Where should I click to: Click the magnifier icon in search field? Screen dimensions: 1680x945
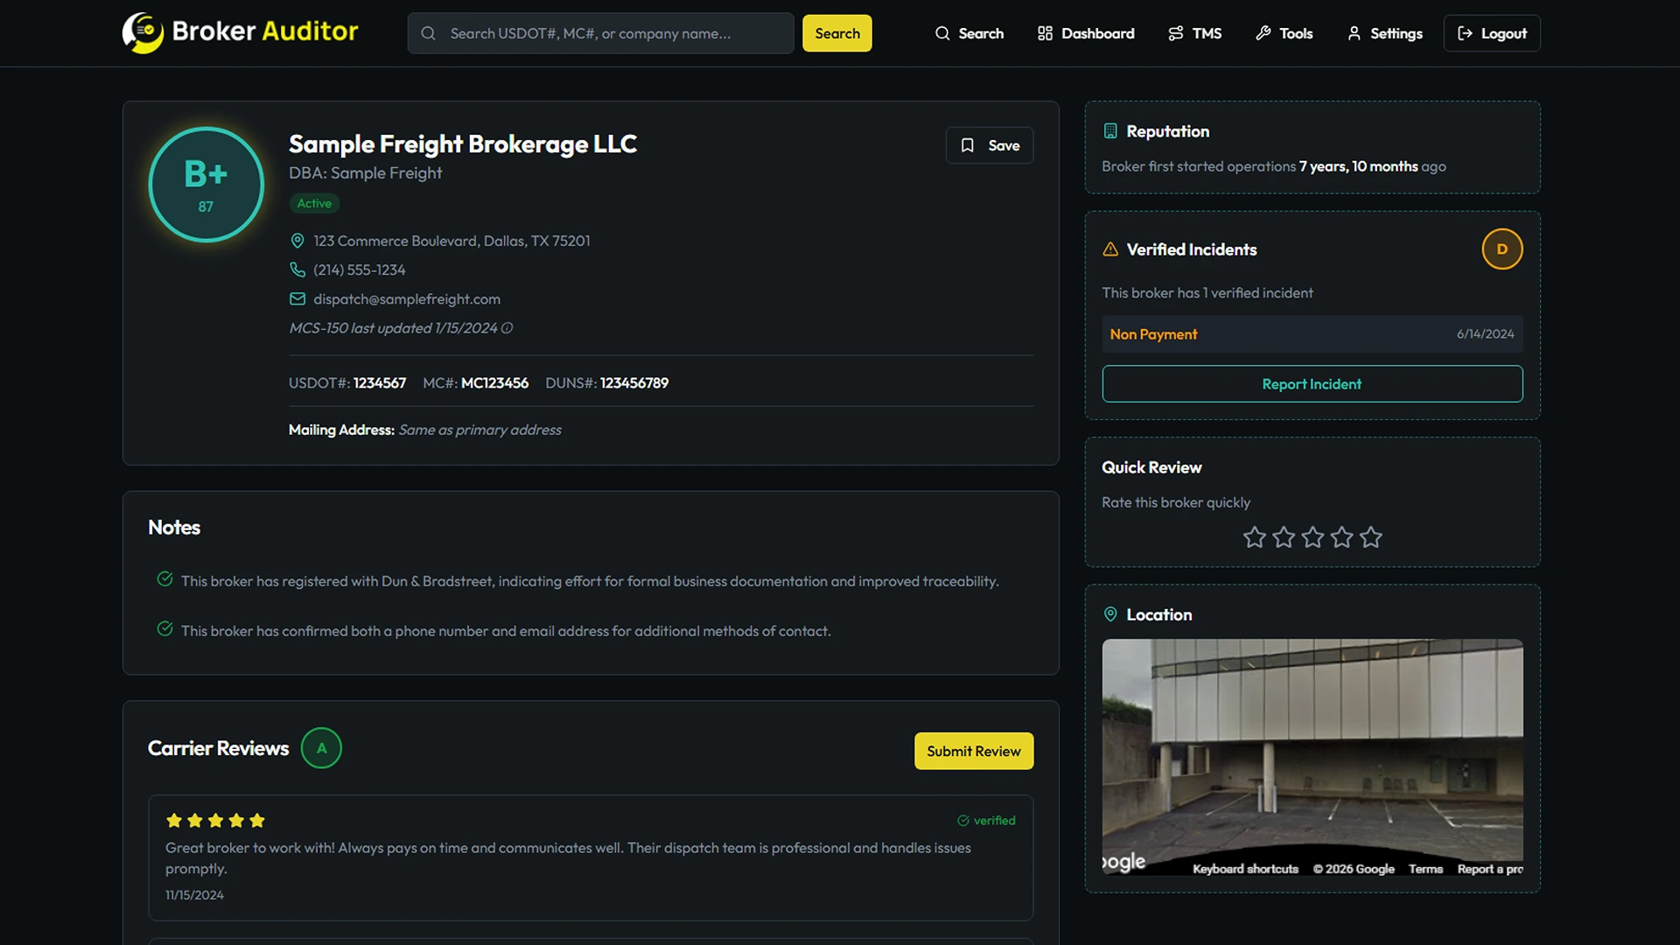point(428,33)
